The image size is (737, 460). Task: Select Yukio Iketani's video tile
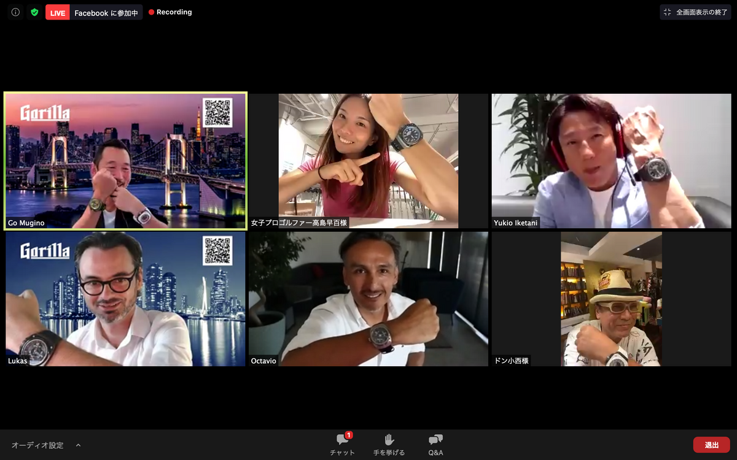click(611, 161)
